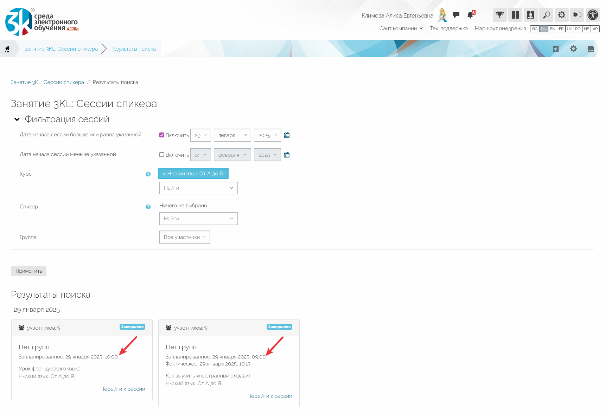Click the trophy achievements icon
Image resolution: width=605 pixels, height=414 pixels.
499,15
